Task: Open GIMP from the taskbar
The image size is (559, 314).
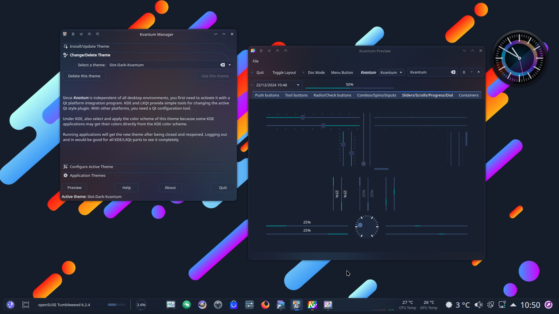Action: pyautogui.click(x=202, y=305)
